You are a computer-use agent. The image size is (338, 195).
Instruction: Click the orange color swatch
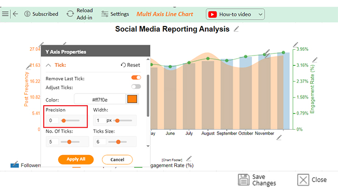coord(132,99)
